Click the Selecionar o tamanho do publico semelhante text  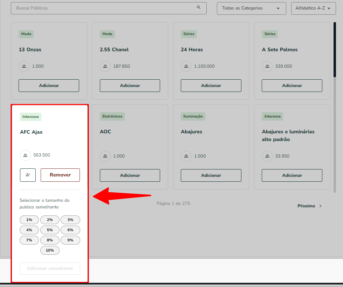click(x=44, y=204)
